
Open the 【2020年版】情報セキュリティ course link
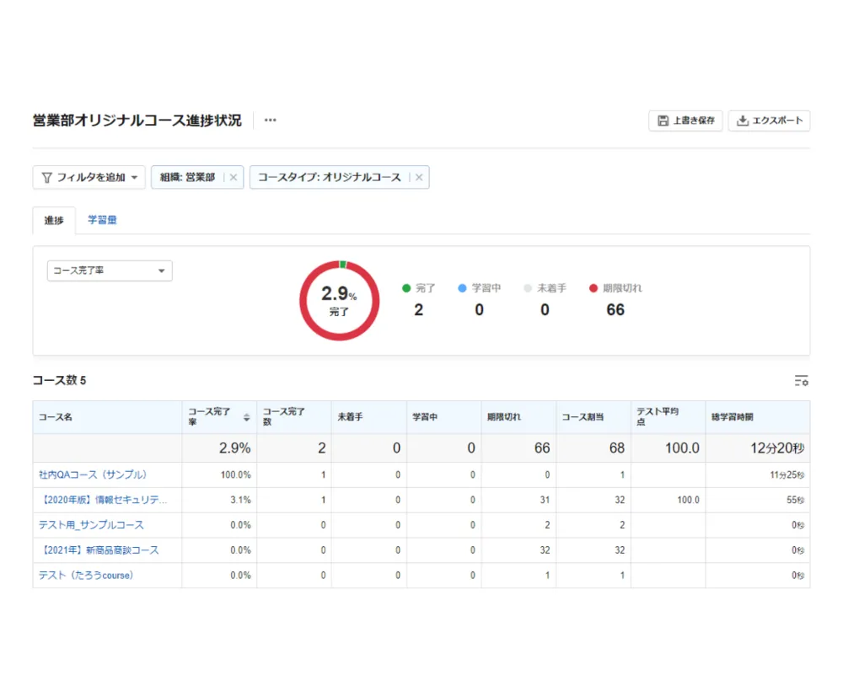103,500
